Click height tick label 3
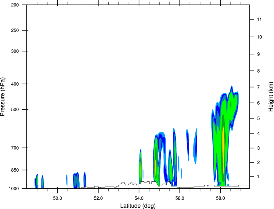This screenshot has width=274, height=209. 259,148
